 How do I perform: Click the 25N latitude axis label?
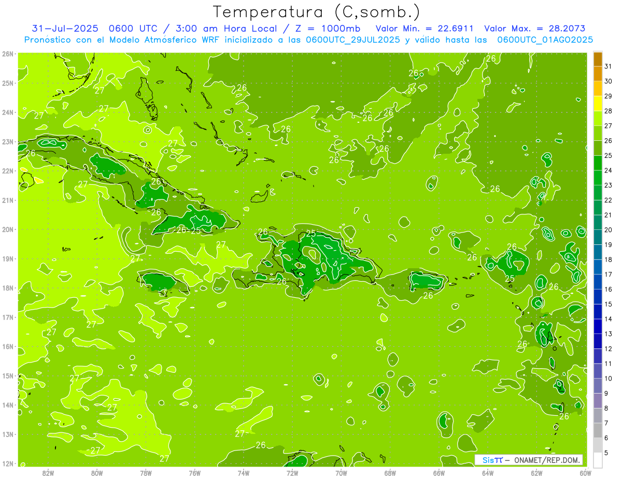coord(7,83)
